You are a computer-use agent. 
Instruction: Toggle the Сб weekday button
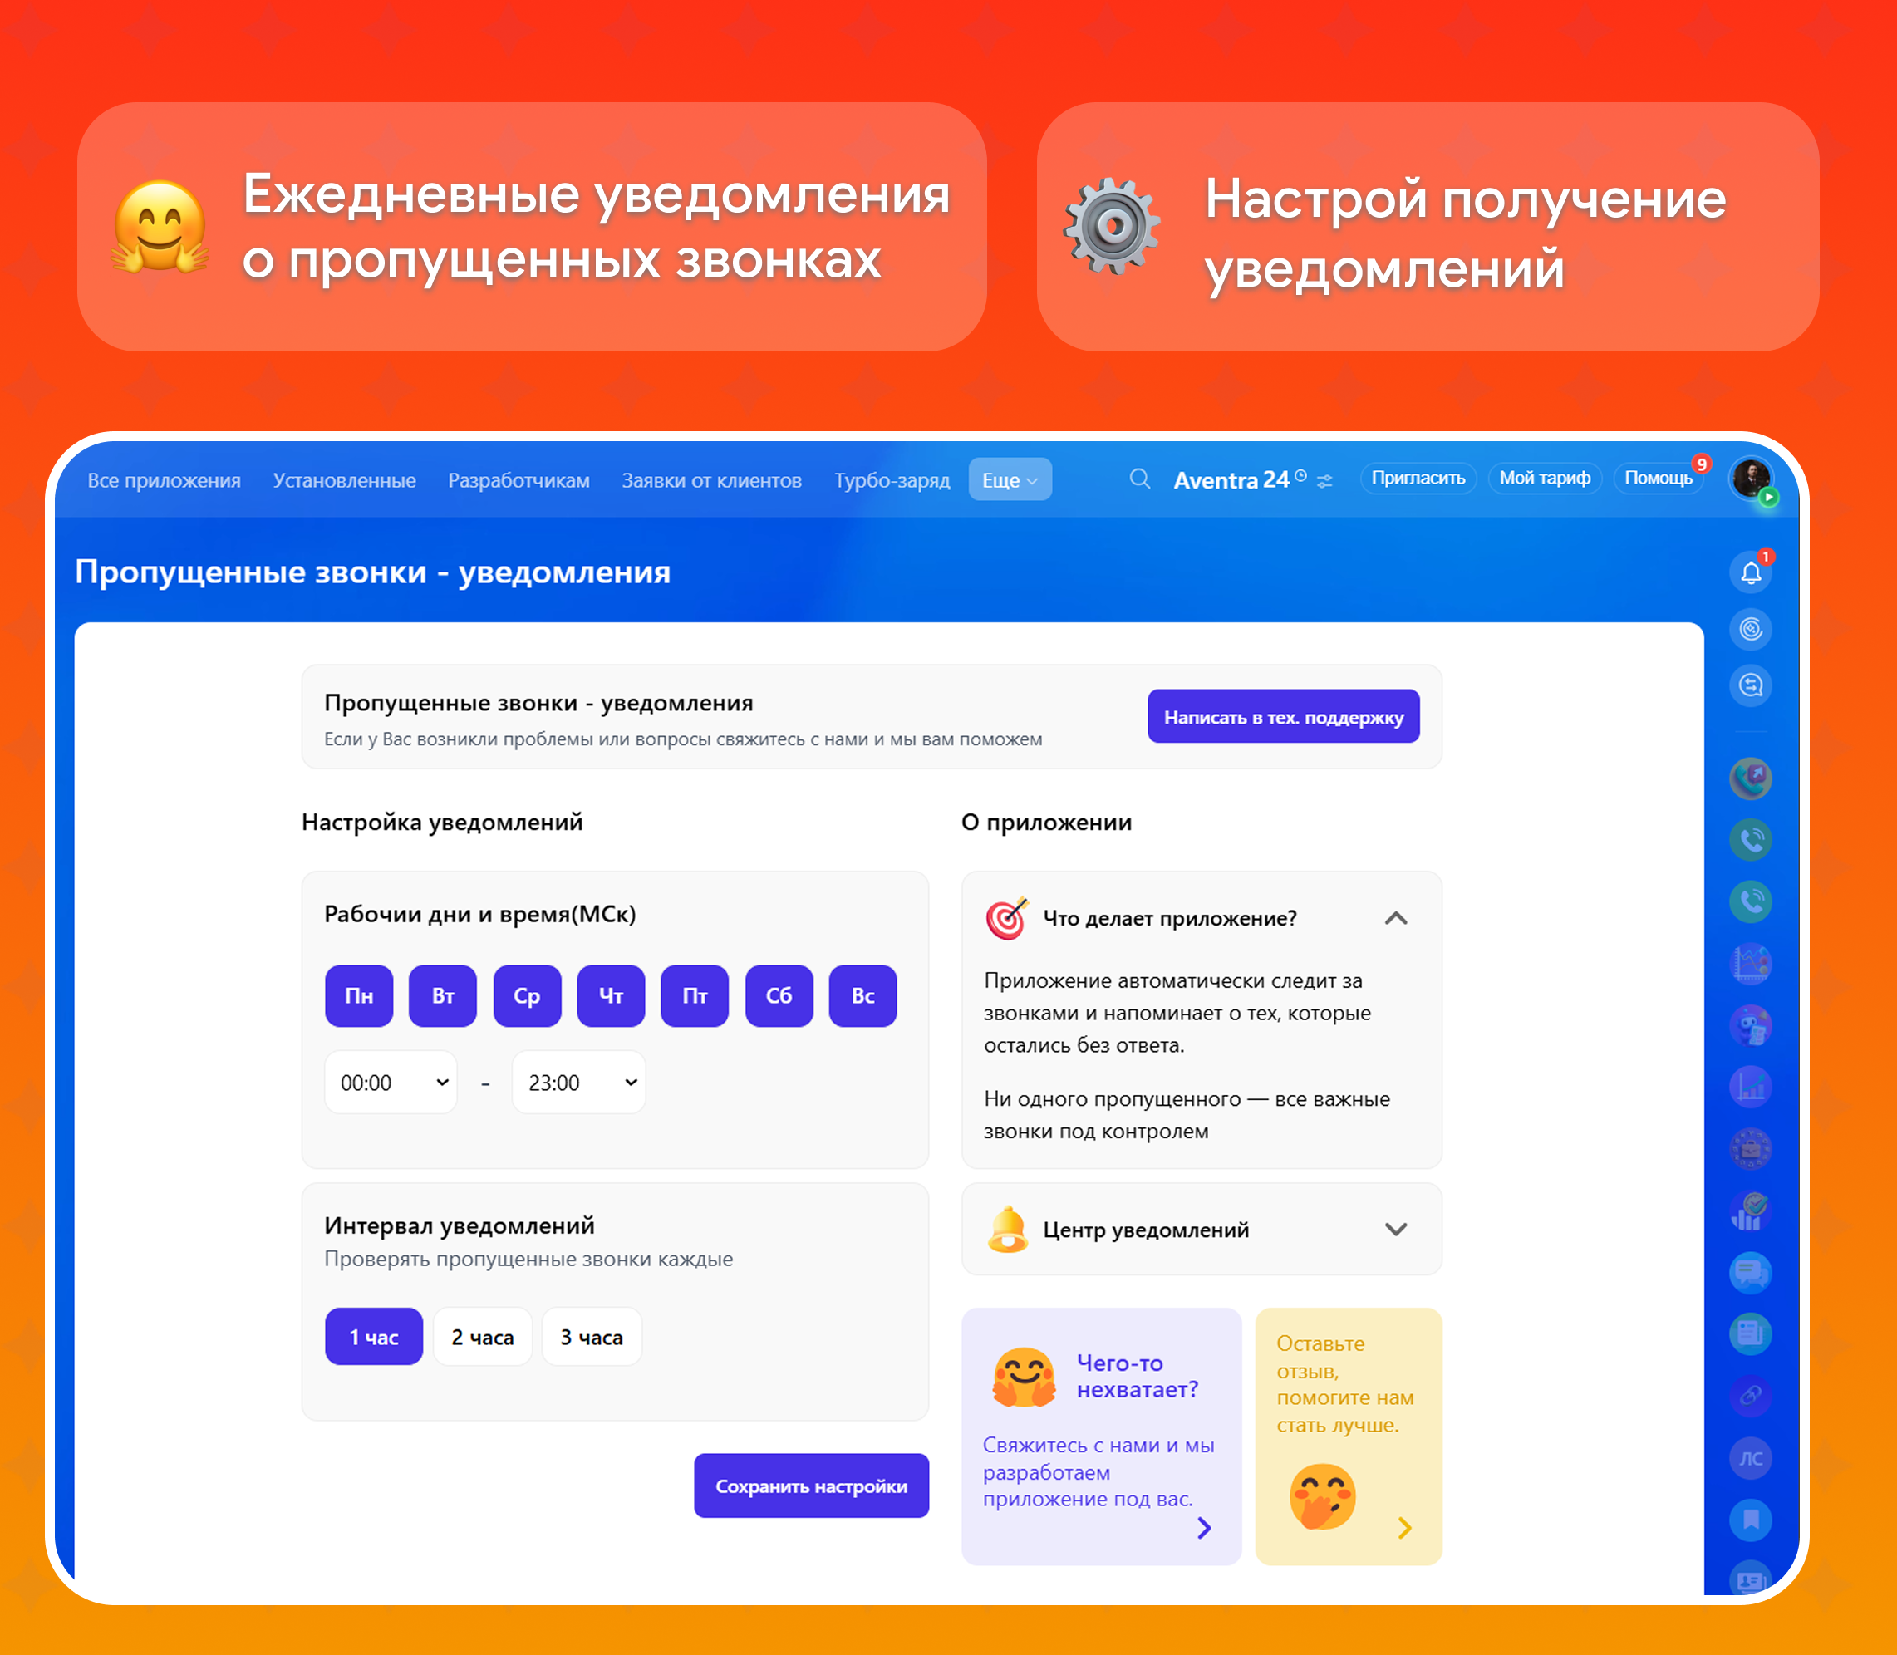click(779, 995)
